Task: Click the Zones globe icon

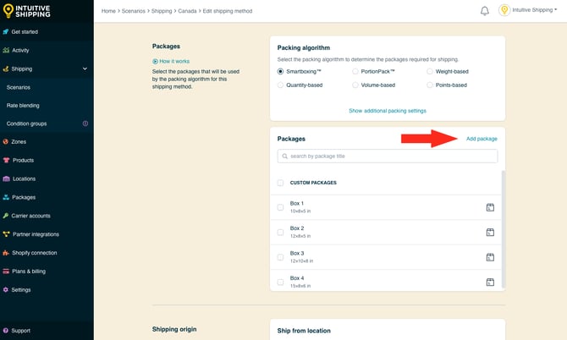Action: pyautogui.click(x=5, y=141)
